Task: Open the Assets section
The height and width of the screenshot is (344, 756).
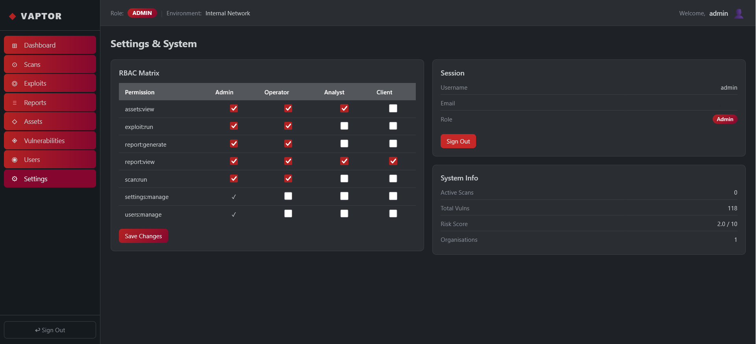Action: tap(50, 121)
